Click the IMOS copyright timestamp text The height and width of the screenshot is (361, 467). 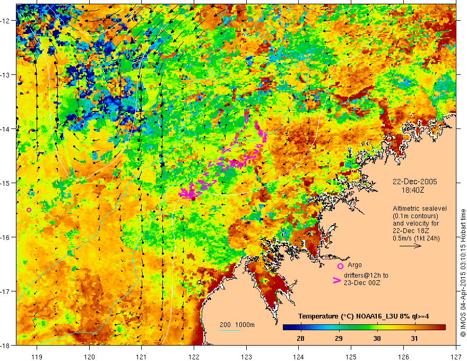coord(463,272)
